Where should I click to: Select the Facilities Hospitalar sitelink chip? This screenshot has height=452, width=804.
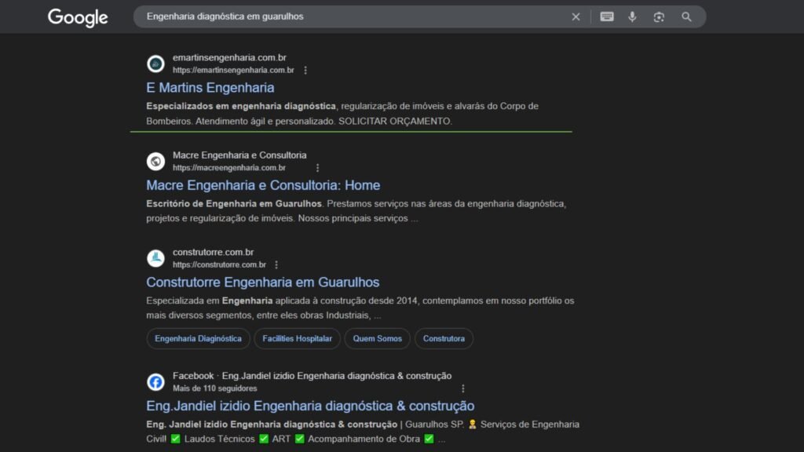click(297, 339)
